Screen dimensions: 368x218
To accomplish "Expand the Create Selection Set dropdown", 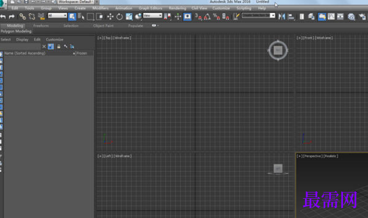I will tap(273, 16).
